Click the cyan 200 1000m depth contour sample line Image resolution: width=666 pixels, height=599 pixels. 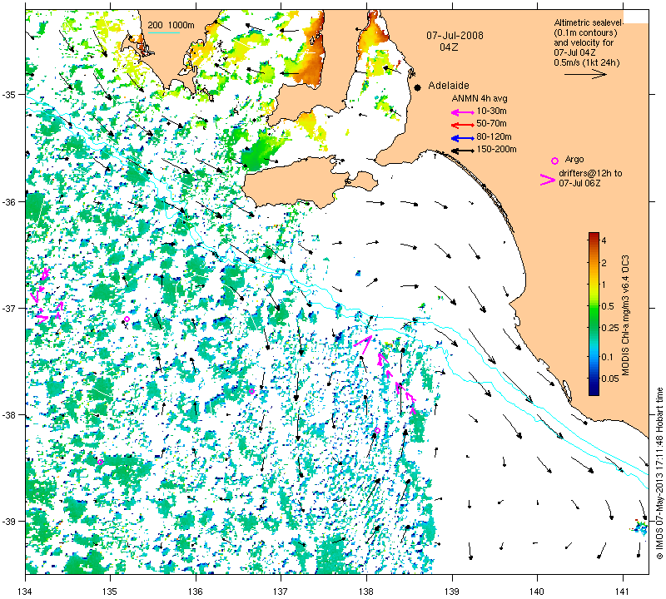163,33
